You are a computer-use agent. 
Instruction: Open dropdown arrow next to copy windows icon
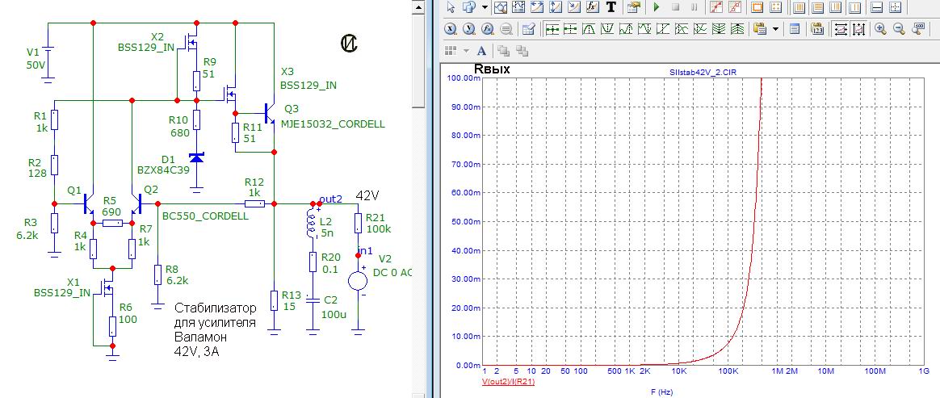click(x=485, y=7)
